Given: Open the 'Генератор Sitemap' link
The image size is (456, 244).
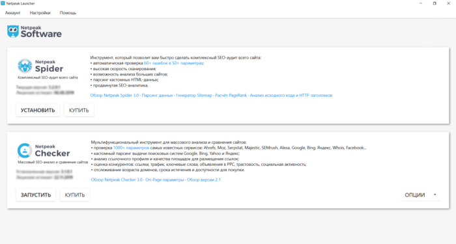Looking at the screenshot, I should (194, 95).
